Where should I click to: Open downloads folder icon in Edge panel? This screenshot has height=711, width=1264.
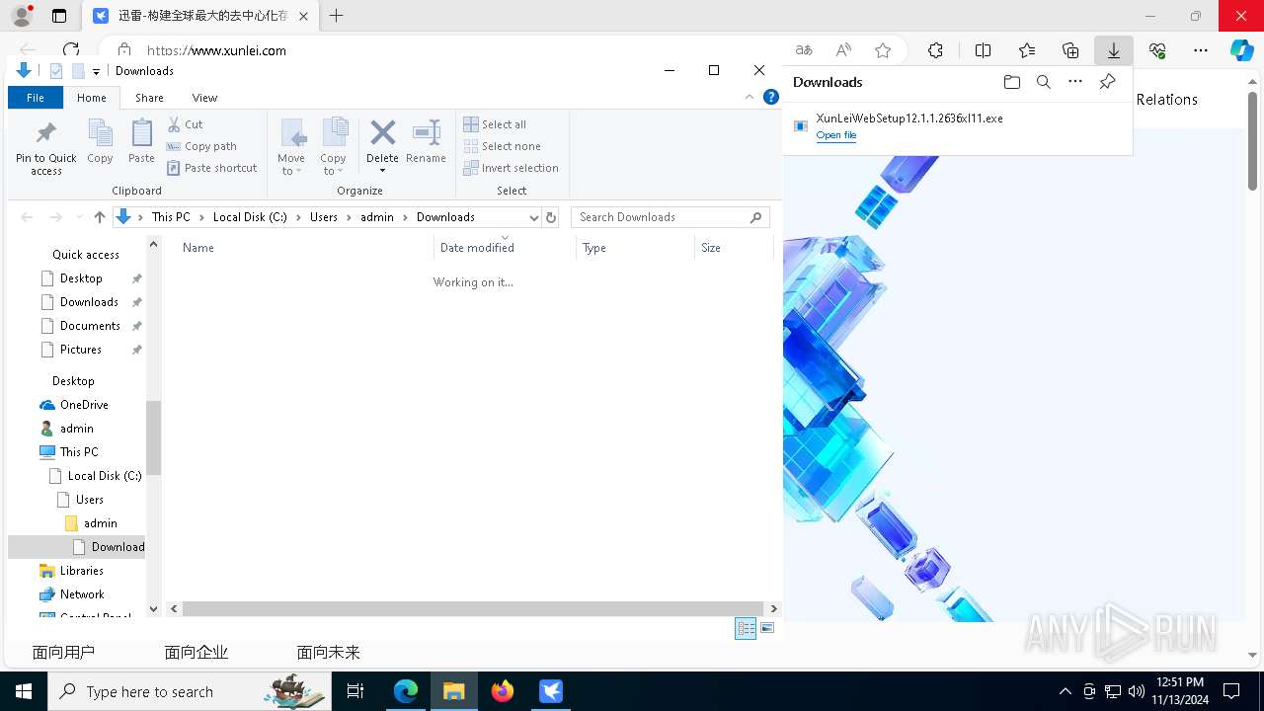(1011, 82)
